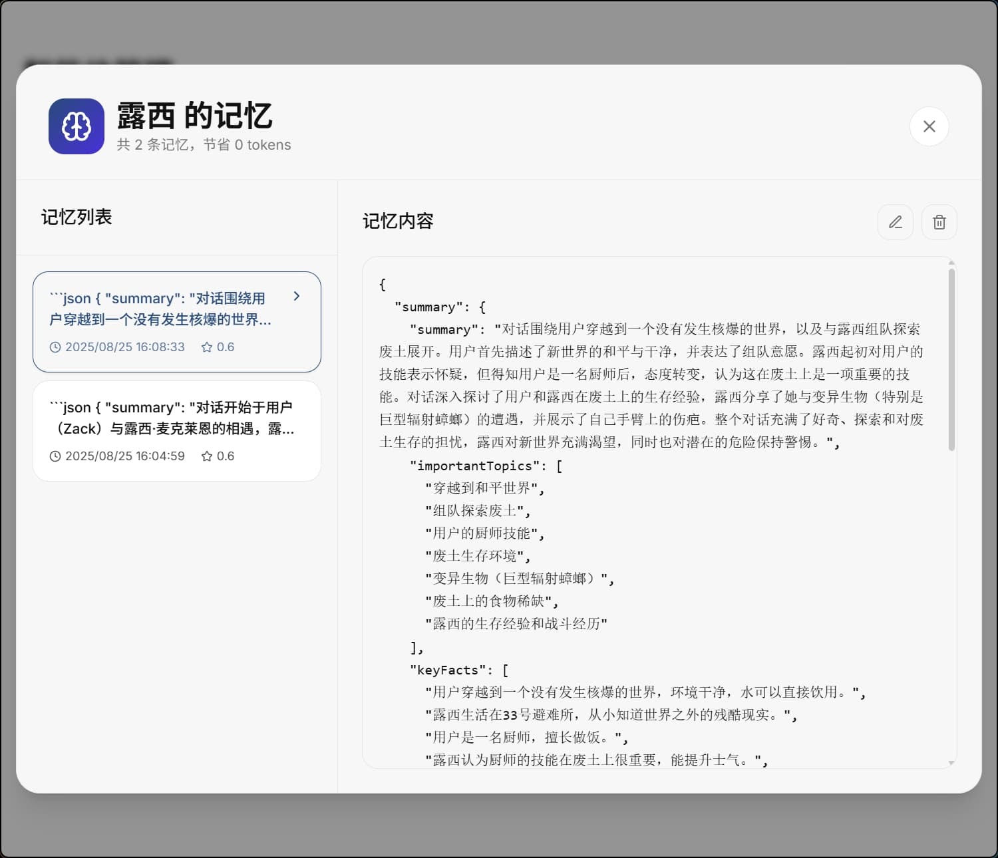This screenshot has height=858, width=998.
Task: Click the star icon next to 0.6 rating
Action: click(x=207, y=347)
